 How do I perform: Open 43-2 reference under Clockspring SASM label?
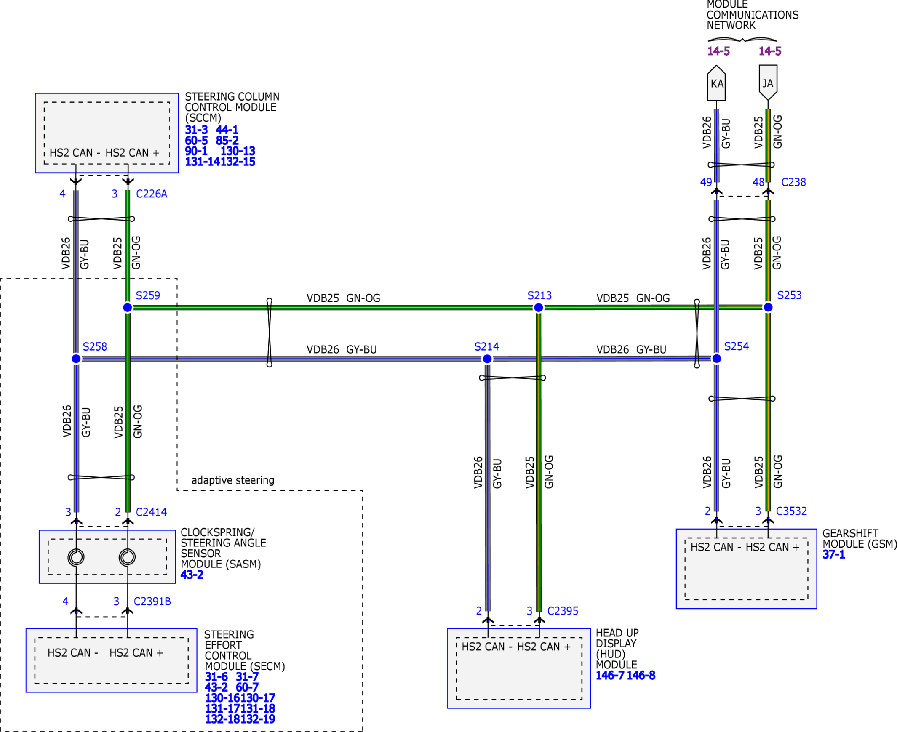(192, 575)
